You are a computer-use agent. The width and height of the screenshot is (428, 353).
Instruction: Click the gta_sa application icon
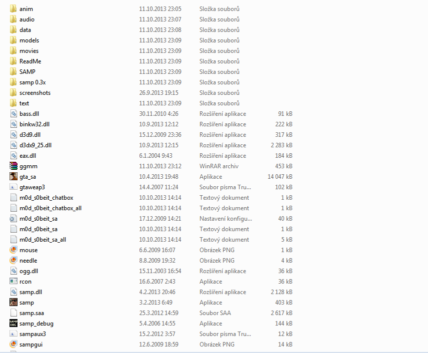point(13,177)
